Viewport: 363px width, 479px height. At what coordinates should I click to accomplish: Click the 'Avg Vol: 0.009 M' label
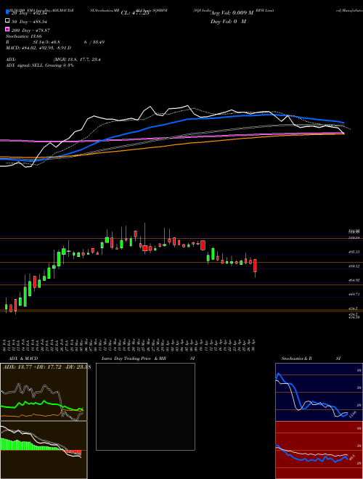tap(232, 13)
